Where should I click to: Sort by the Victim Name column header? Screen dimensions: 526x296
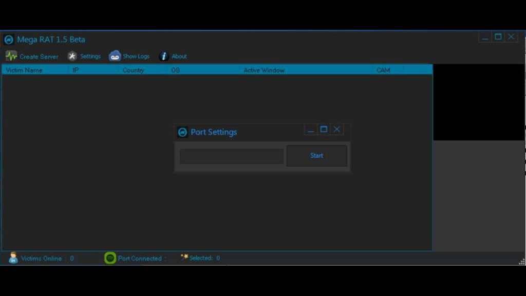tap(35, 70)
